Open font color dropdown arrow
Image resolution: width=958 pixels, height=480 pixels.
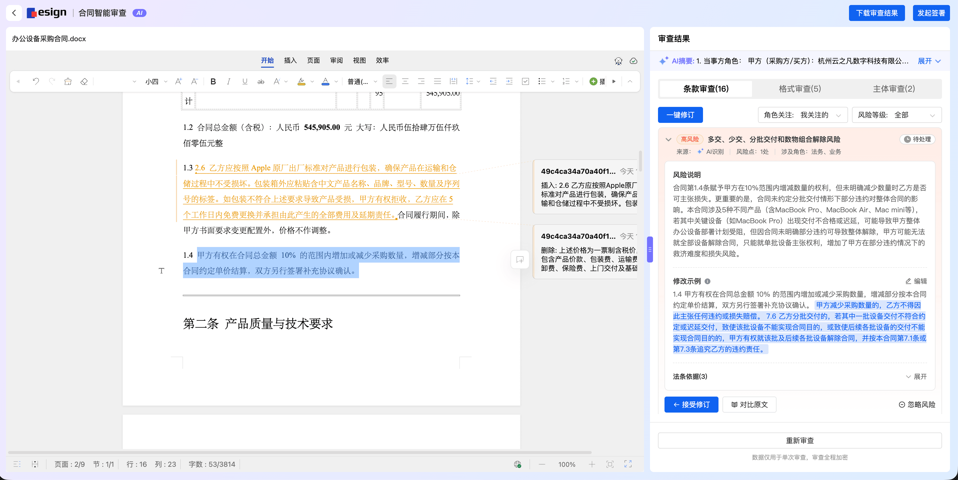pos(336,82)
